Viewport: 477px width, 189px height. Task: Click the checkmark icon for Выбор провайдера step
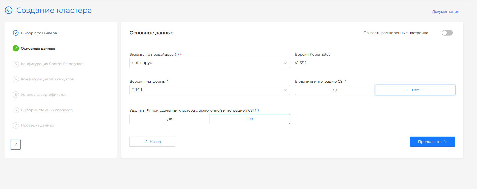pos(16,33)
